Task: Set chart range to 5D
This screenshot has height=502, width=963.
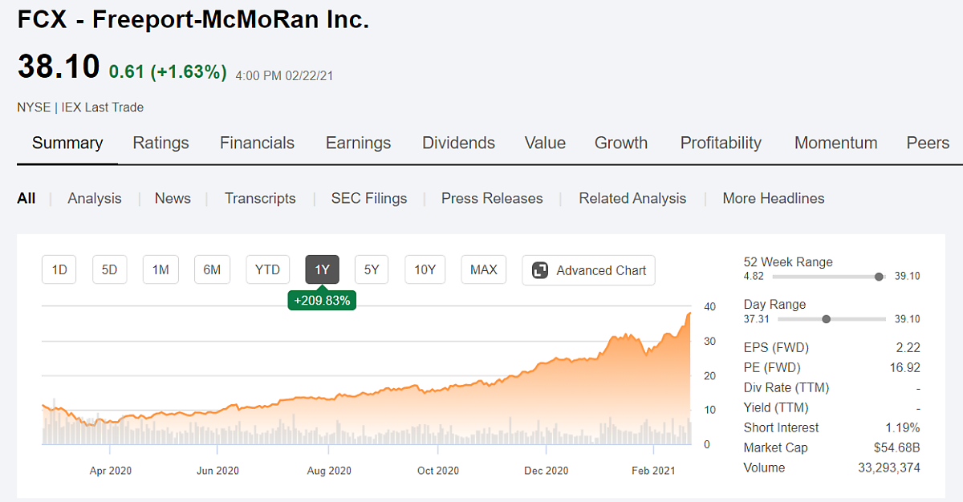Action: coord(110,270)
